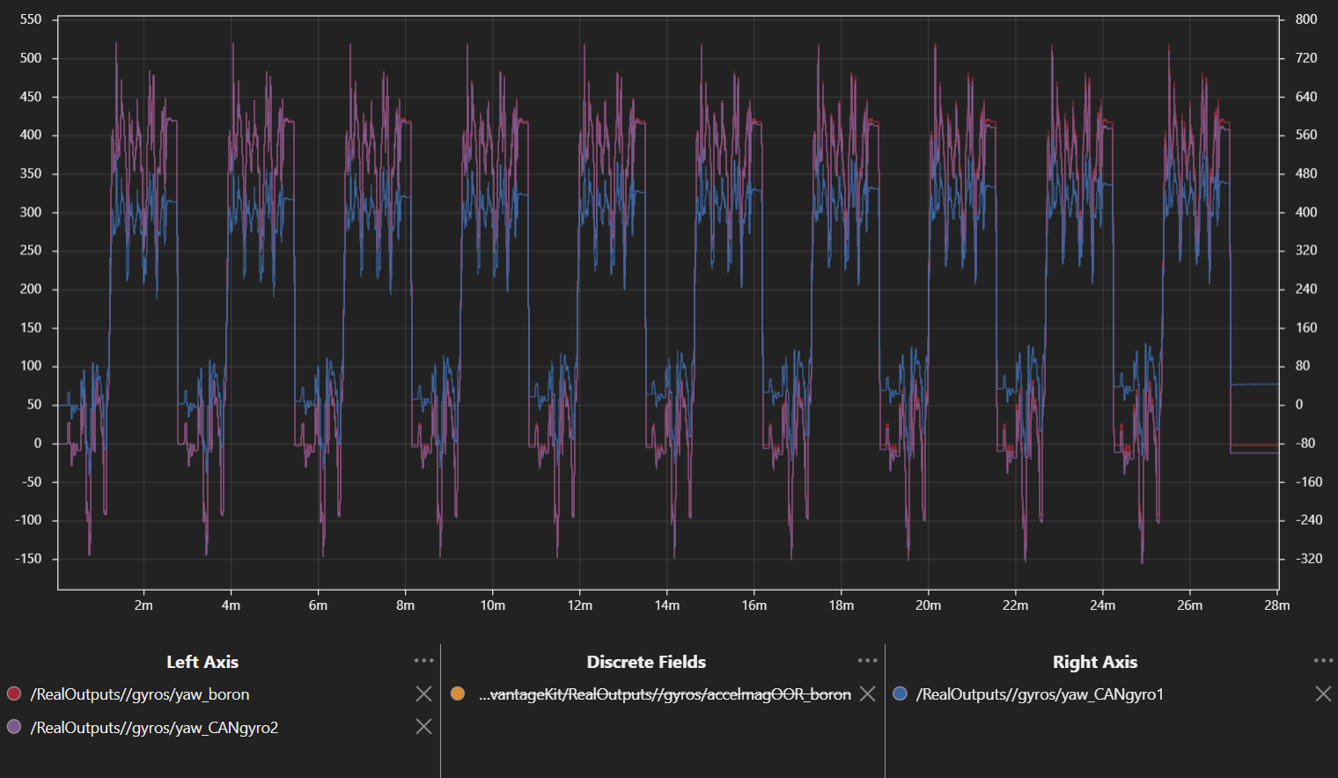Remove yaw_CANgyro1 field with its X icon
This screenshot has height=778, width=1338.
pos(1322,694)
